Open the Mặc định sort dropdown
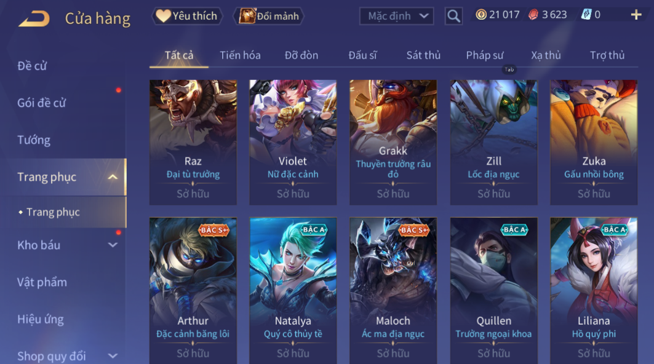 (397, 16)
